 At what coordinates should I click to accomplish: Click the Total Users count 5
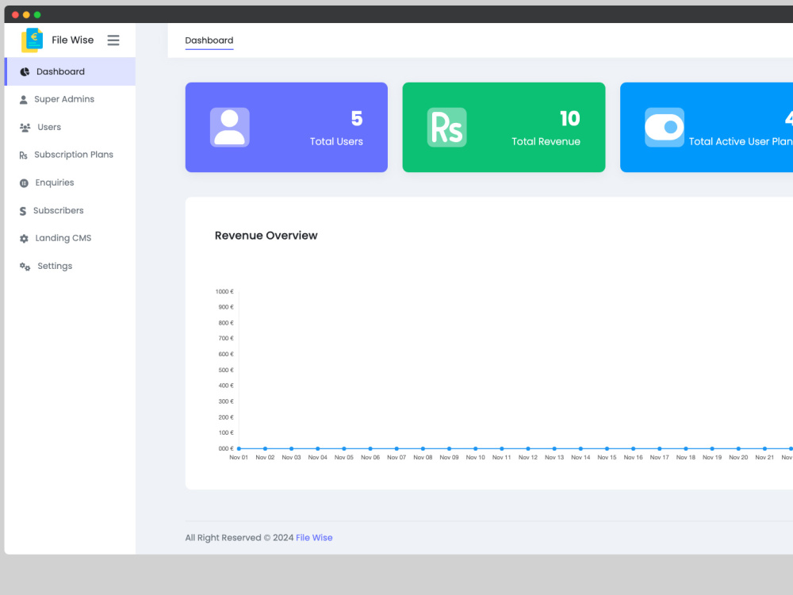click(357, 118)
